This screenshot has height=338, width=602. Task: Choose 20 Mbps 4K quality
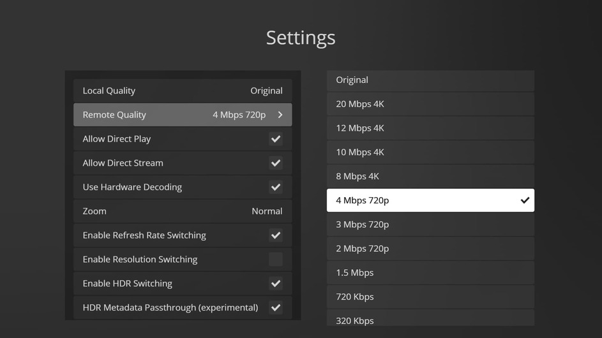tap(430, 104)
